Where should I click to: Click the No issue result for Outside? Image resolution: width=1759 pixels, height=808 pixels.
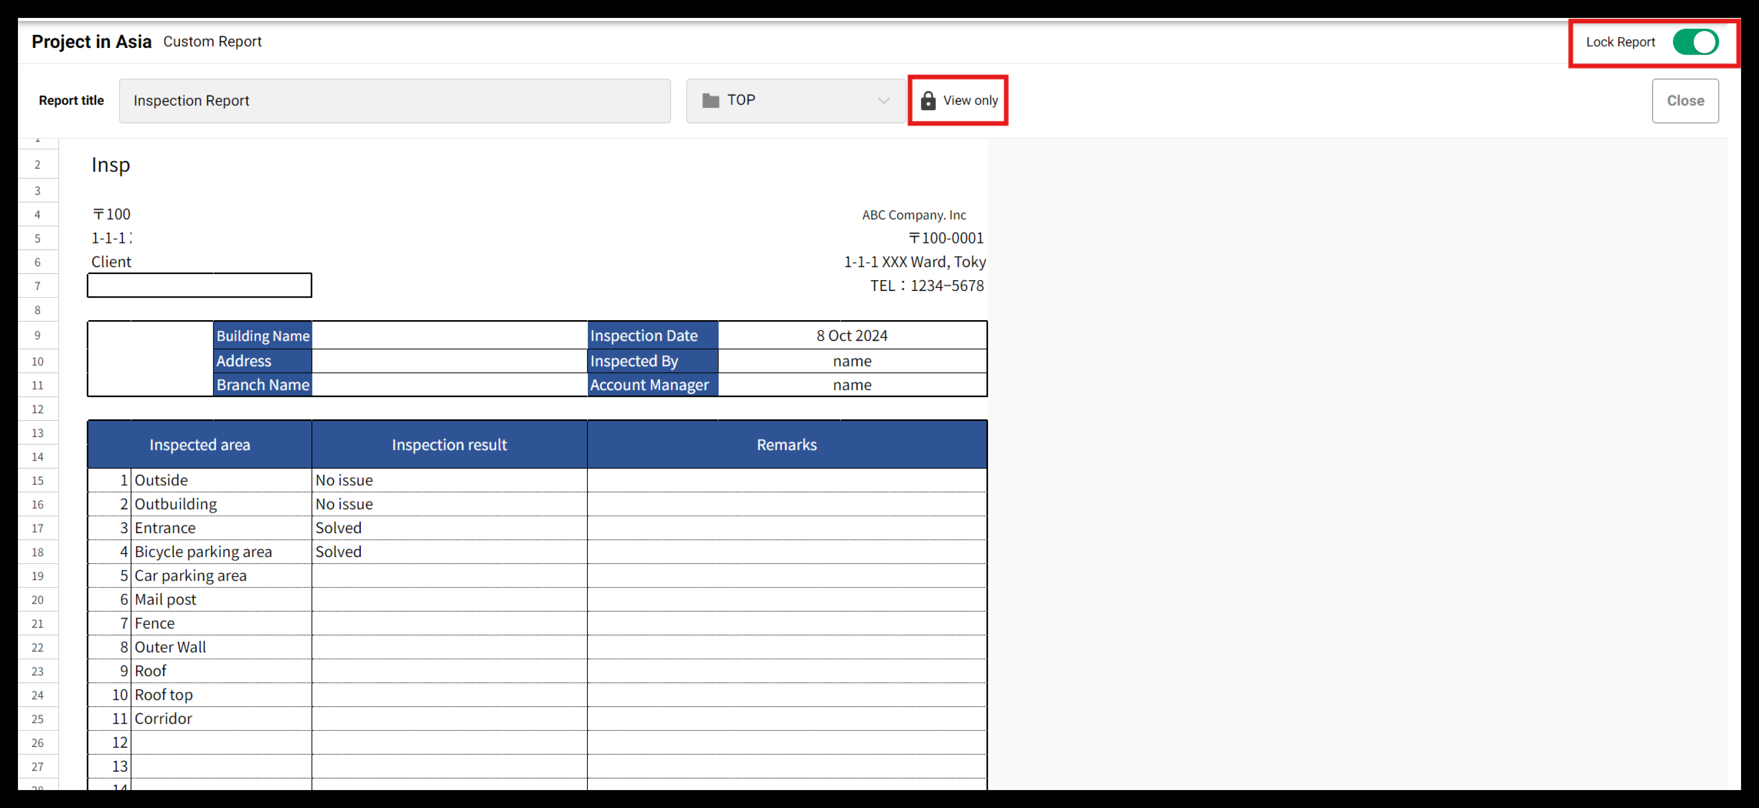pos(344,480)
